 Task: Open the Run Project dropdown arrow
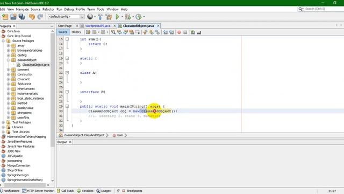pos(122,17)
